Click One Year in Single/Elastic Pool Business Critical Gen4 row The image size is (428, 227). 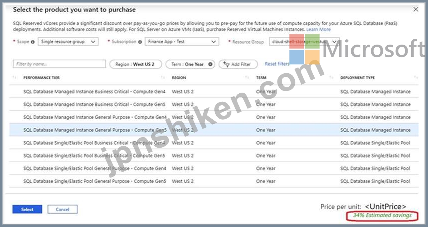click(x=266, y=143)
